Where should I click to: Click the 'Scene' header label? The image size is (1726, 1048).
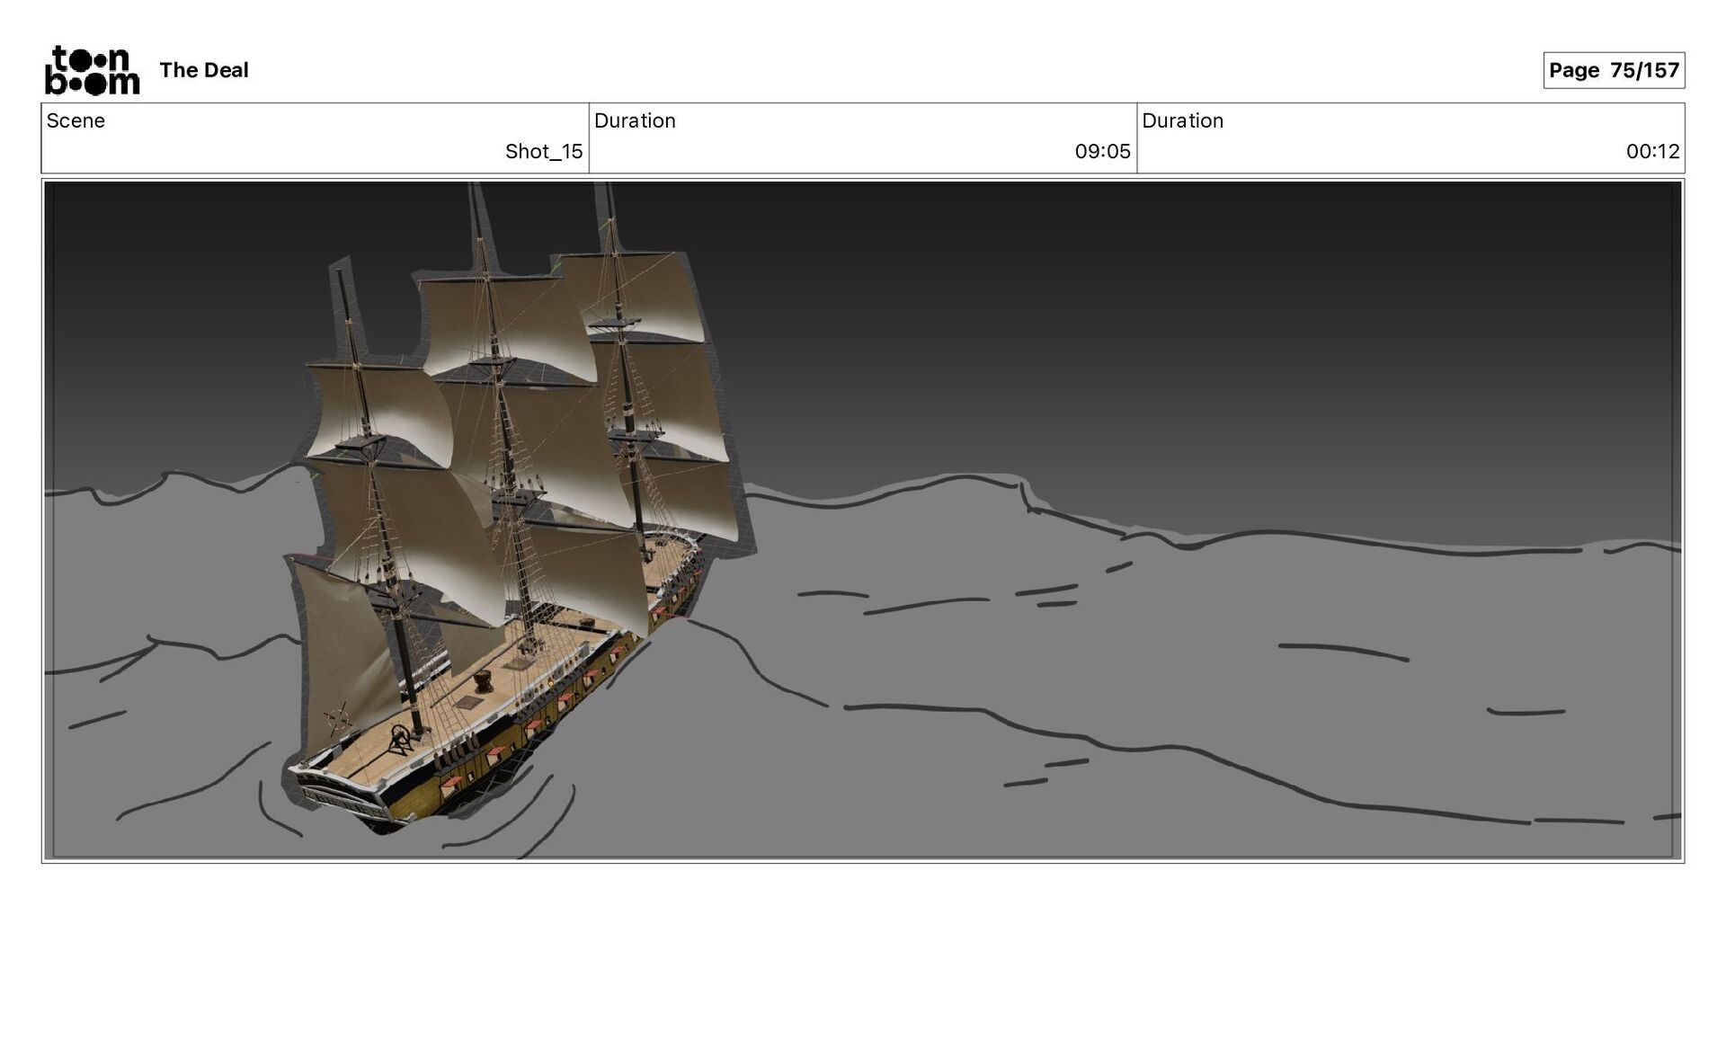click(x=76, y=120)
